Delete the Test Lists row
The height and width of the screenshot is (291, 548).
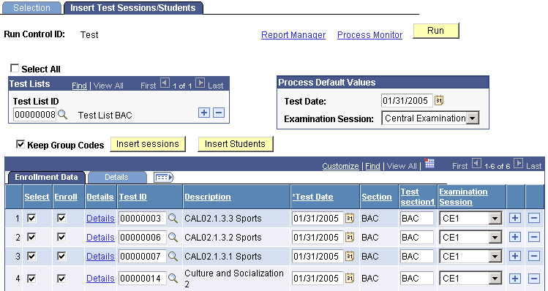219,113
